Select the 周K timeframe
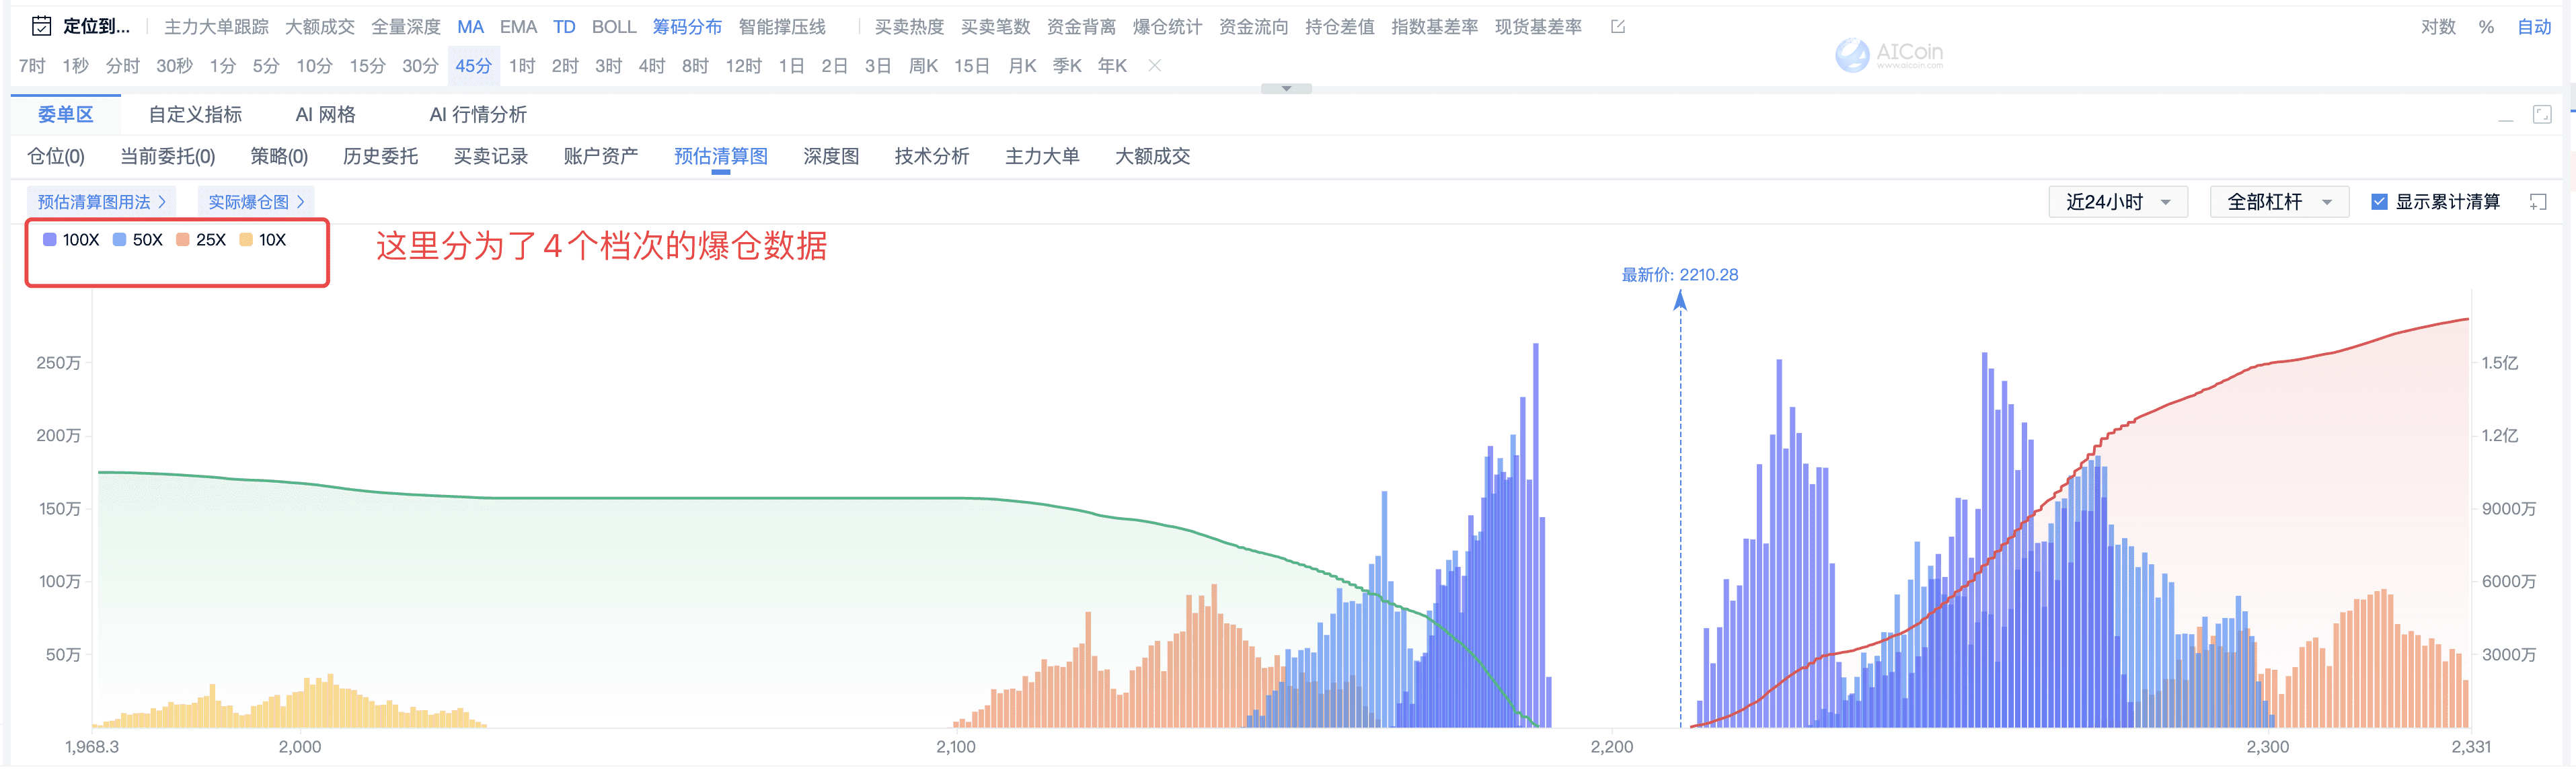The image size is (2576, 772). coord(923,66)
